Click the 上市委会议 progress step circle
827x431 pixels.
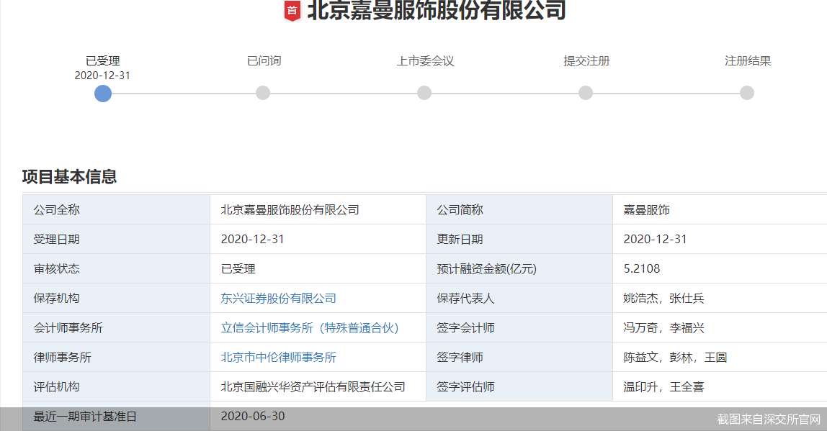[x=424, y=94]
